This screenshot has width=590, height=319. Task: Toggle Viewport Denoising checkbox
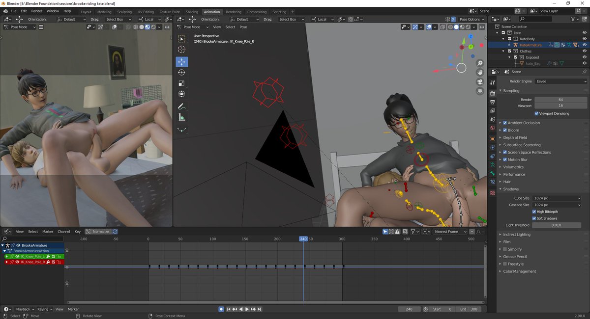click(536, 113)
